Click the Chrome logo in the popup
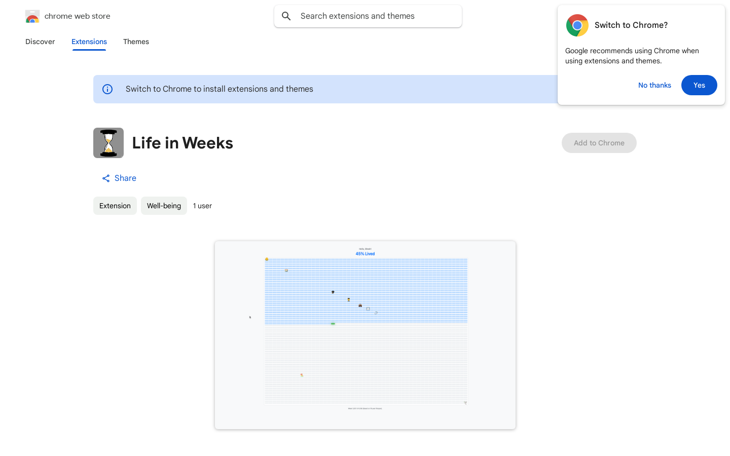The height and width of the screenshot is (456, 730). point(577,25)
